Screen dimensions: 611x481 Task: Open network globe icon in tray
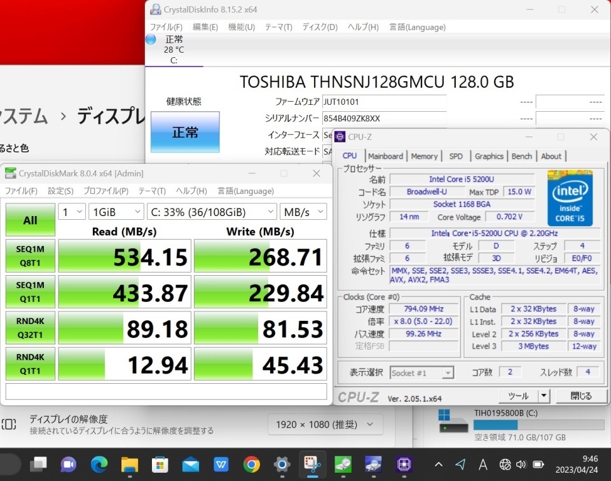pos(505,464)
